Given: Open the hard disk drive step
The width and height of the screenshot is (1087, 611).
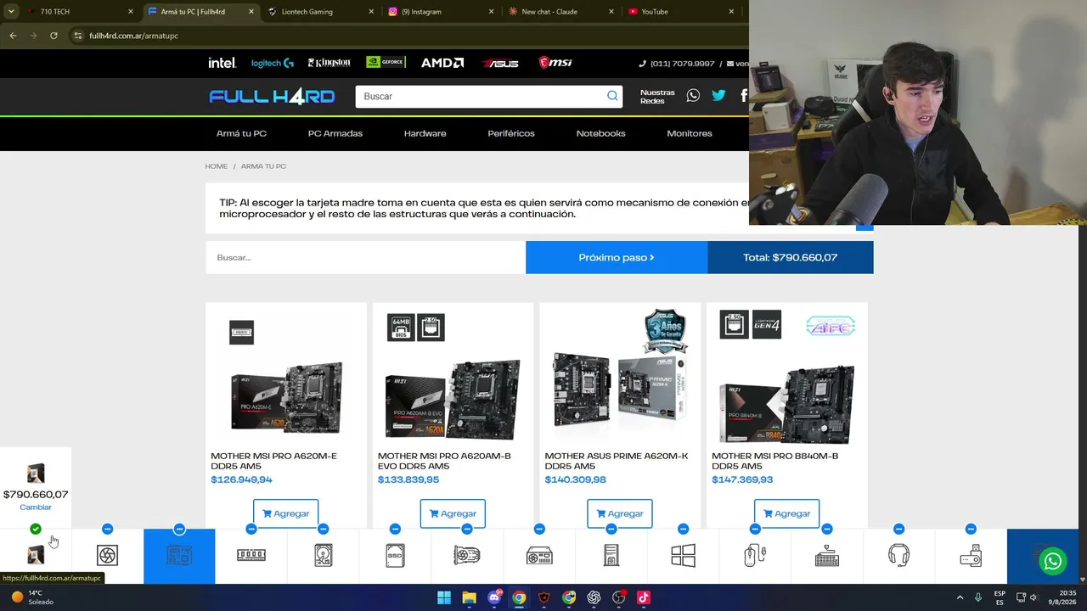Looking at the screenshot, I should 323,555.
